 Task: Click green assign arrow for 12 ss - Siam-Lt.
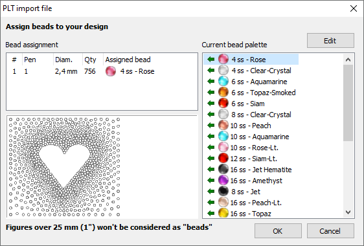(210, 159)
